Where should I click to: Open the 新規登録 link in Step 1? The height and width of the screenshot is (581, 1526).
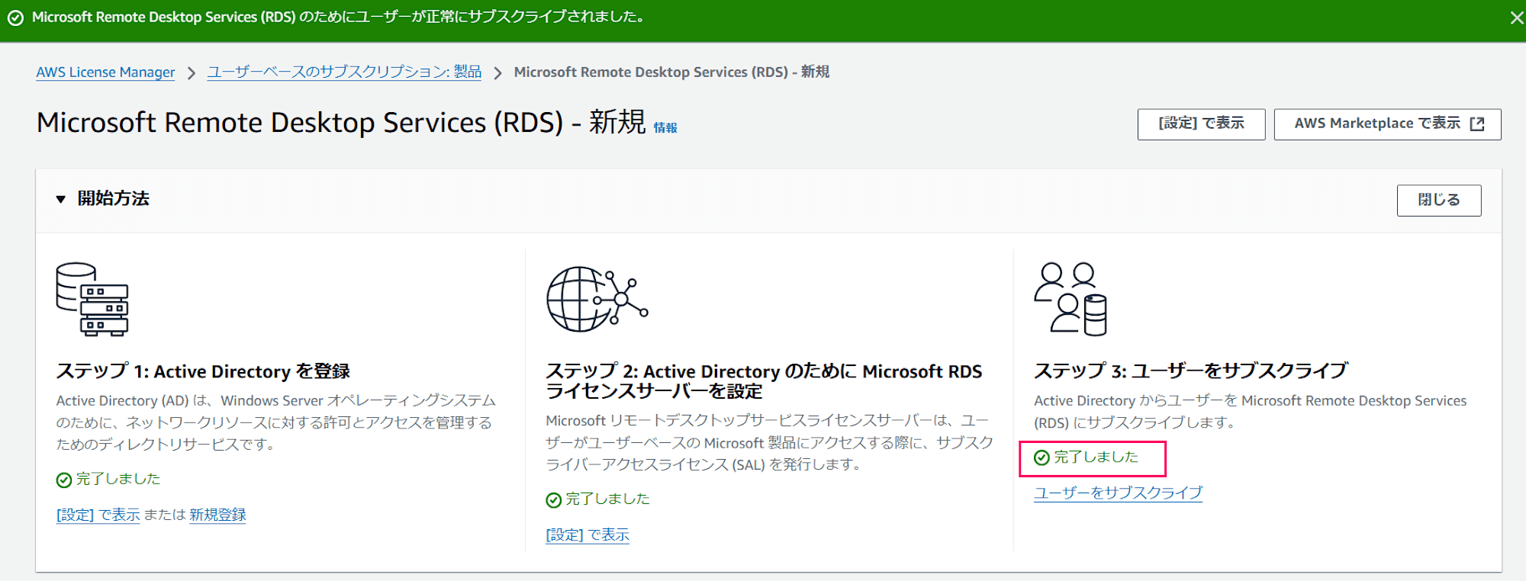tap(217, 515)
